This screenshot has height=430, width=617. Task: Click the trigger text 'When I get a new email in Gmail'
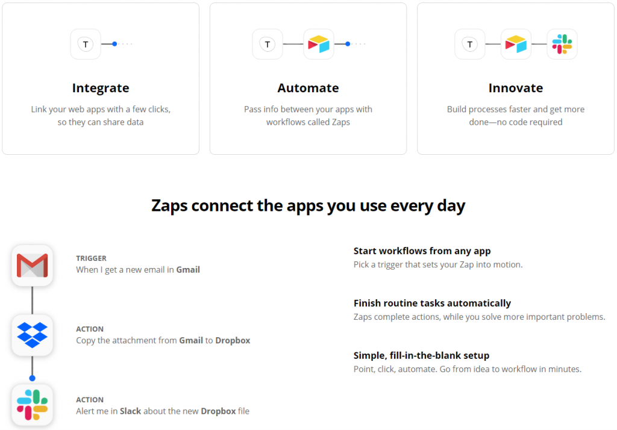(138, 270)
